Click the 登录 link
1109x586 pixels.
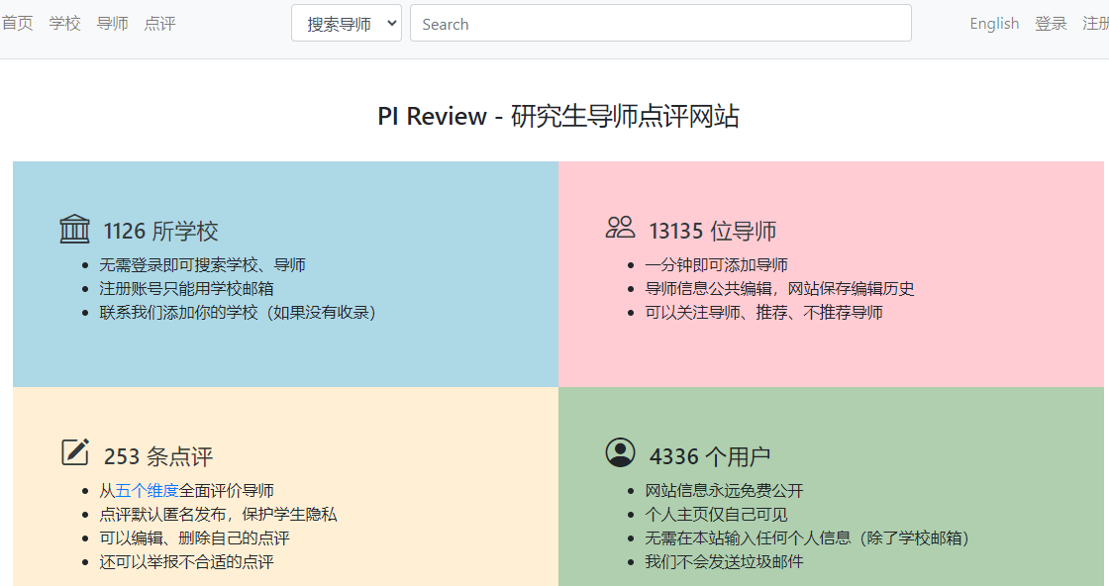pyautogui.click(x=1051, y=23)
